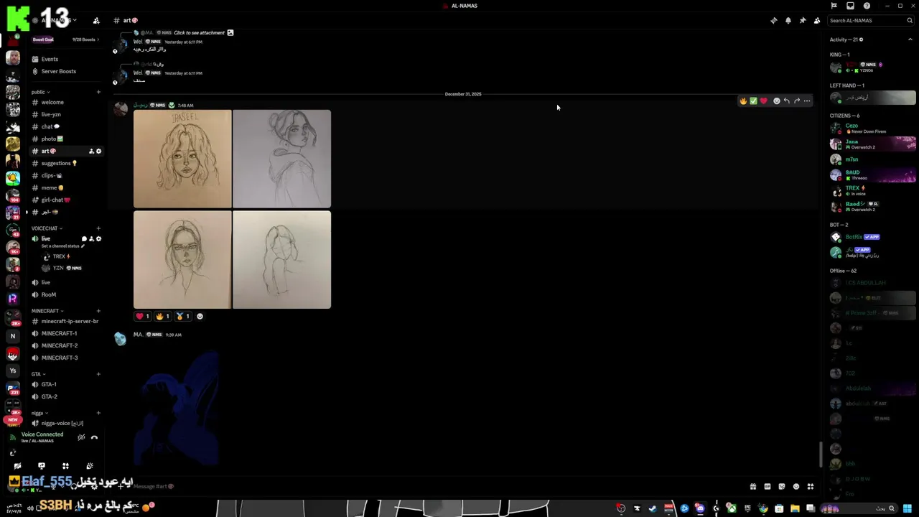
Task: Create channel in public category
Action: [98, 92]
